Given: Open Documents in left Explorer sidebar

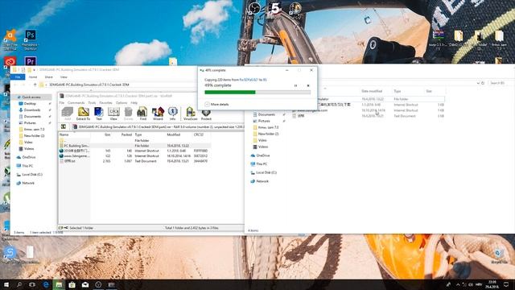Looking at the screenshot, I should 32,116.
